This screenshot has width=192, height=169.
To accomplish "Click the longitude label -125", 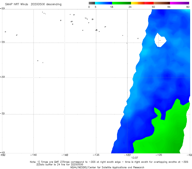I will coord(159,155).
